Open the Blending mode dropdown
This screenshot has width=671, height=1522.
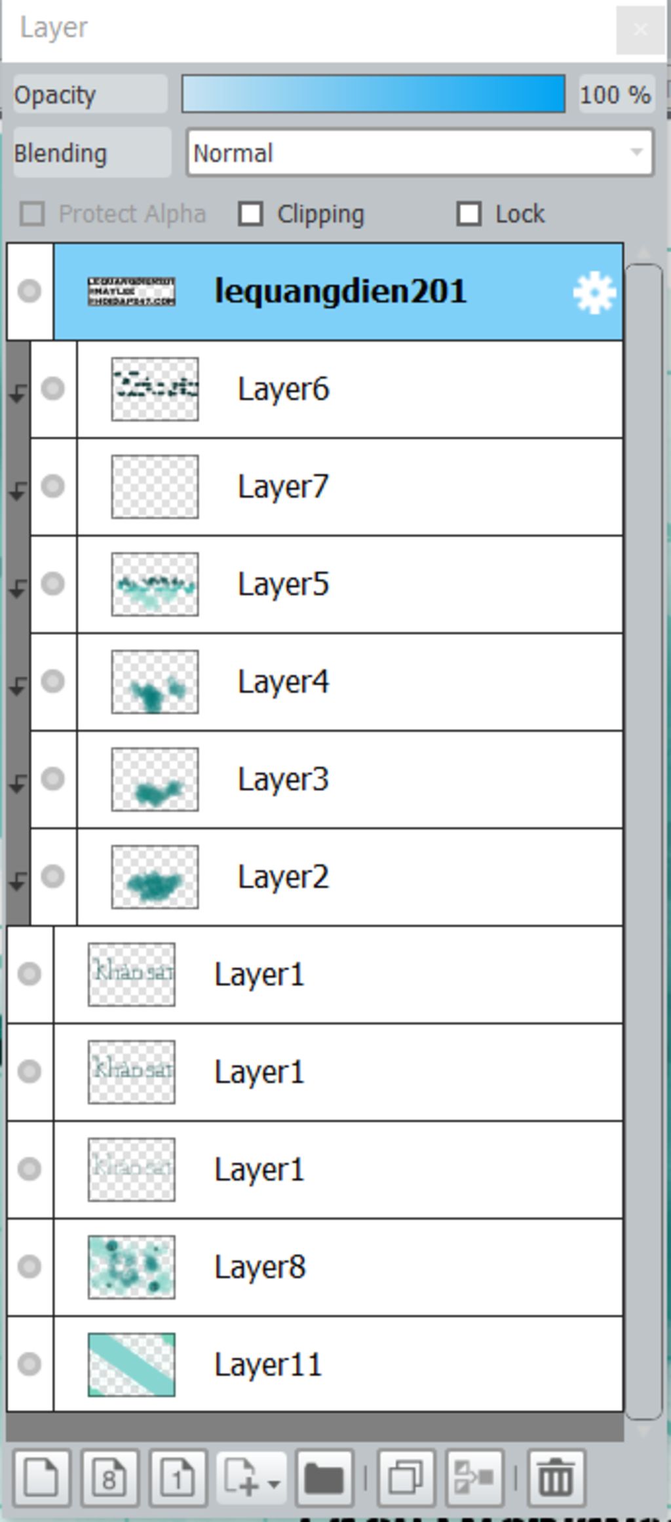[419, 153]
